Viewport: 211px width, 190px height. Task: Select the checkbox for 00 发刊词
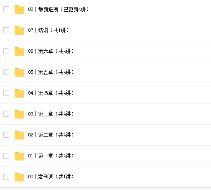[x=6, y=177]
